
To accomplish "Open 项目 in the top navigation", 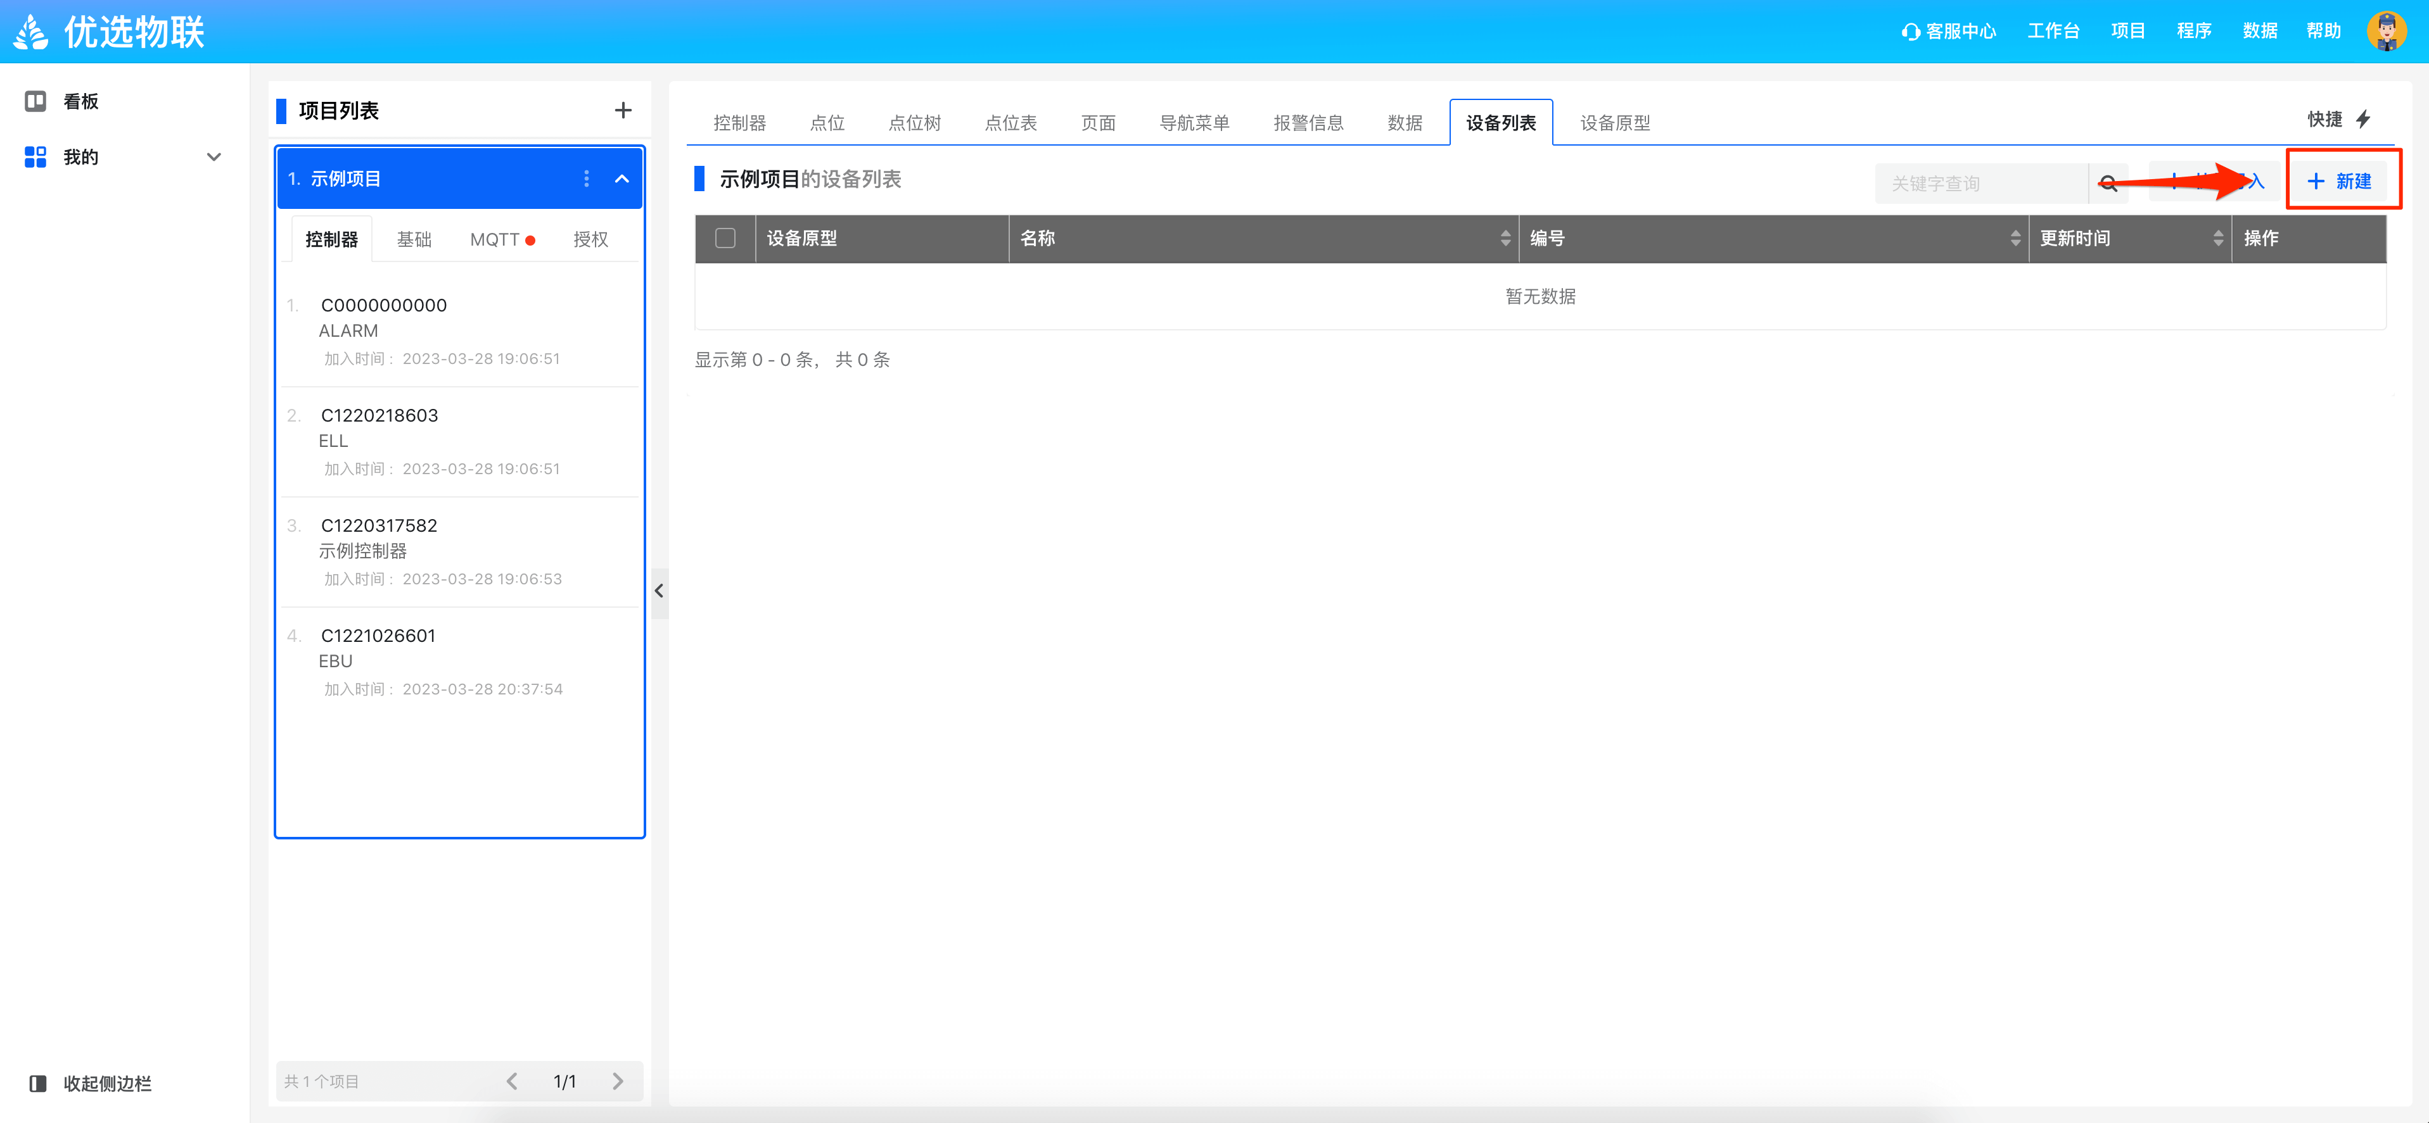I will coord(2128,31).
